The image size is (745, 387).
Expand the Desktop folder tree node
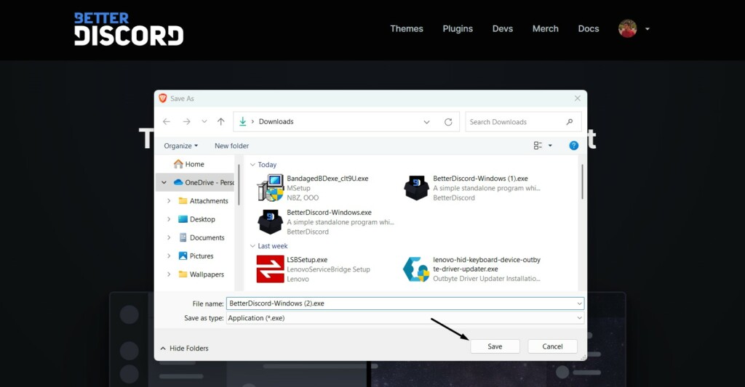169,219
